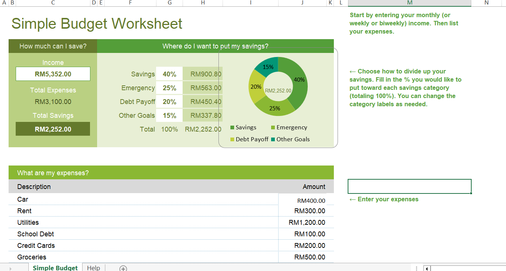Click the Simple Budget Worksheet title
The height and width of the screenshot is (271, 506).
tap(97, 24)
